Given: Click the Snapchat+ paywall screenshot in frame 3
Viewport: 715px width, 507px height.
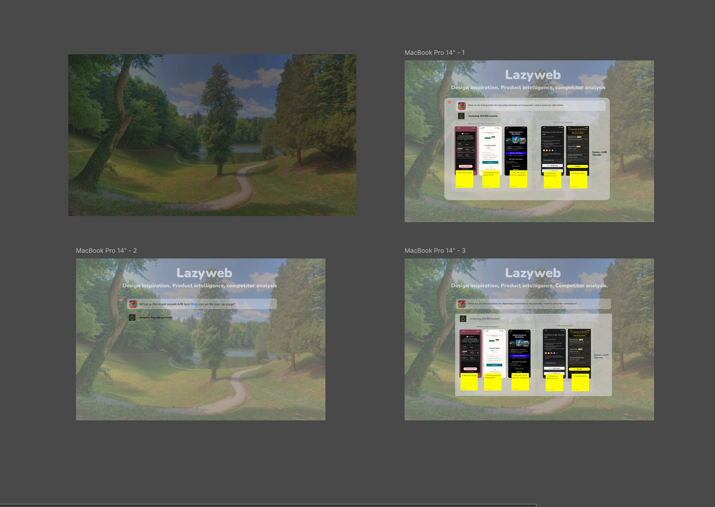Looking at the screenshot, I should pos(579,351).
